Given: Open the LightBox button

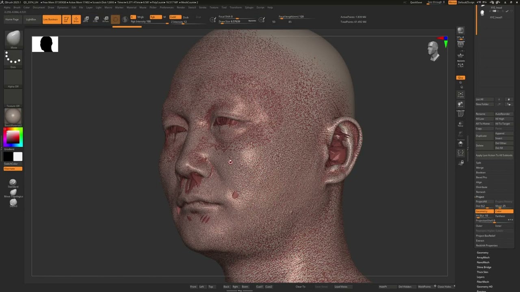Looking at the screenshot, I should (31, 19).
